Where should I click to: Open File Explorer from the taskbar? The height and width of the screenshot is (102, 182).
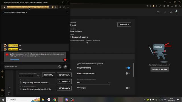tap(43, 99)
